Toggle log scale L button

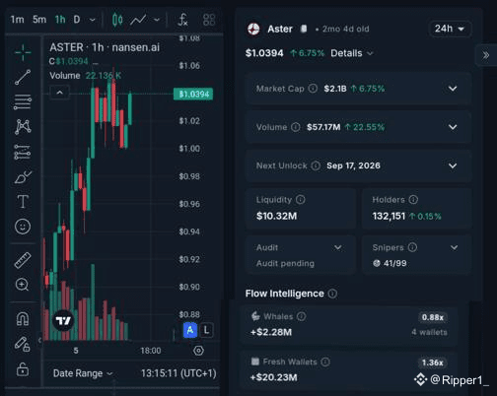[206, 330]
